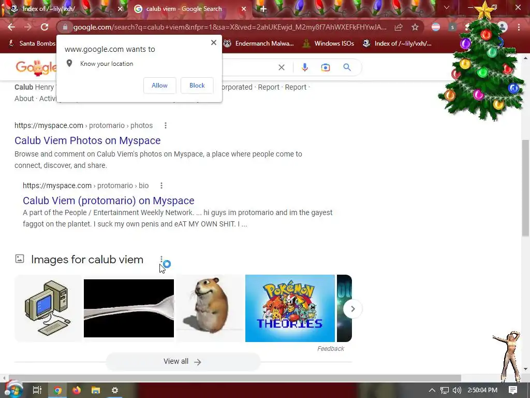Open the Windows ISOs bookmark
530x398 pixels.
(x=329, y=44)
